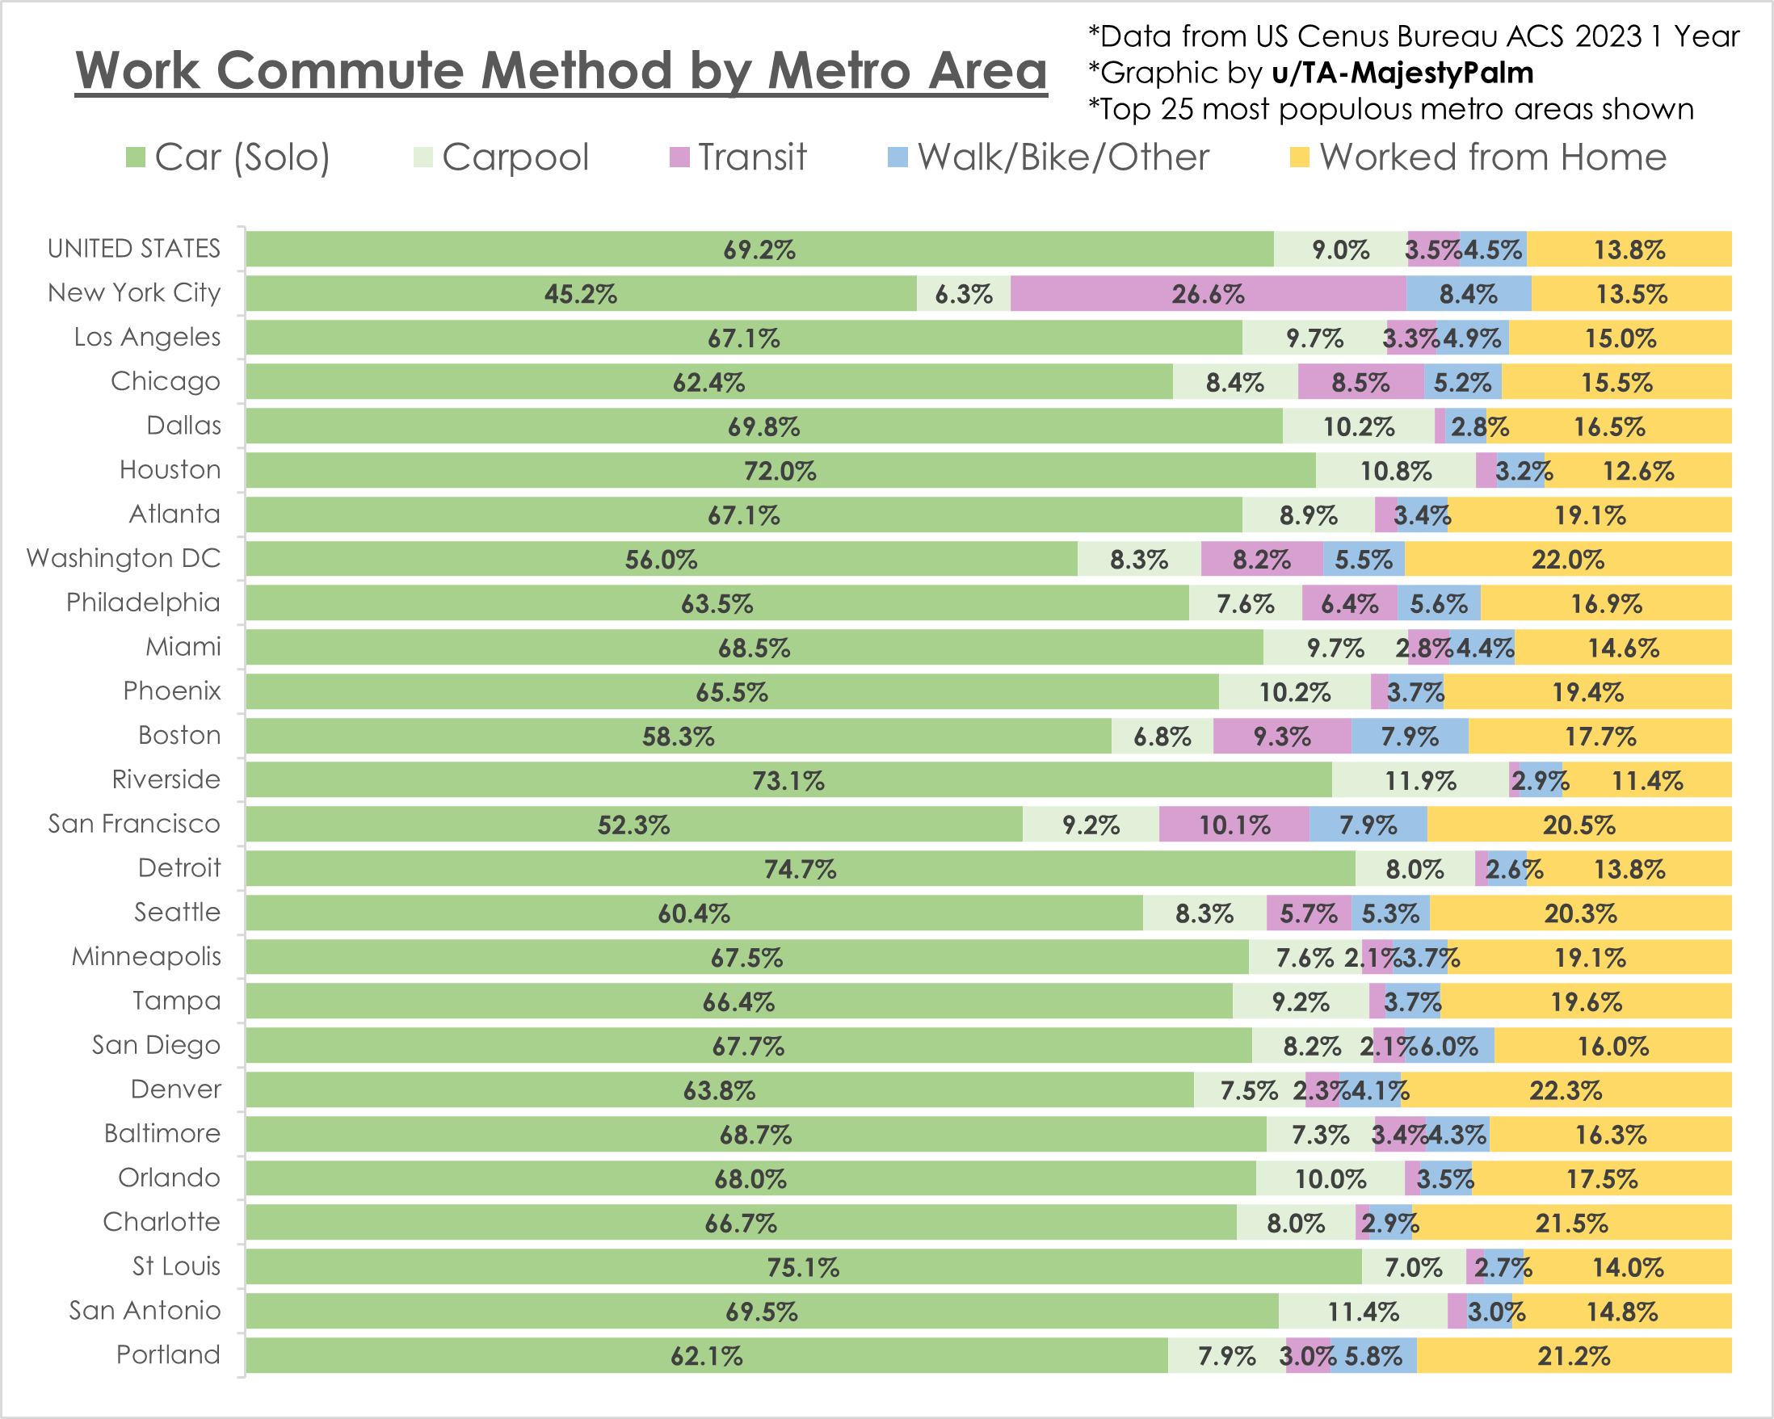The image size is (1774, 1419).
Task: Click Boston's 7.9% walk/bike segment
Action: (x=1409, y=737)
